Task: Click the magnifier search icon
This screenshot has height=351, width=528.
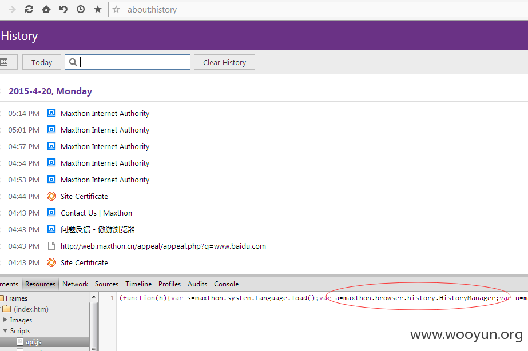Action: (x=73, y=62)
